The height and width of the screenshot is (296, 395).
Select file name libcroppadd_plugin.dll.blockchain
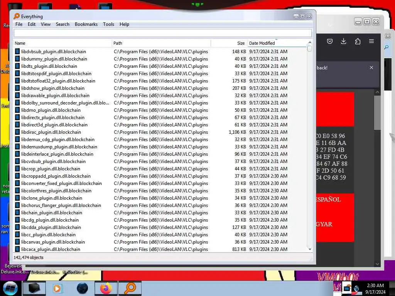coord(56,176)
